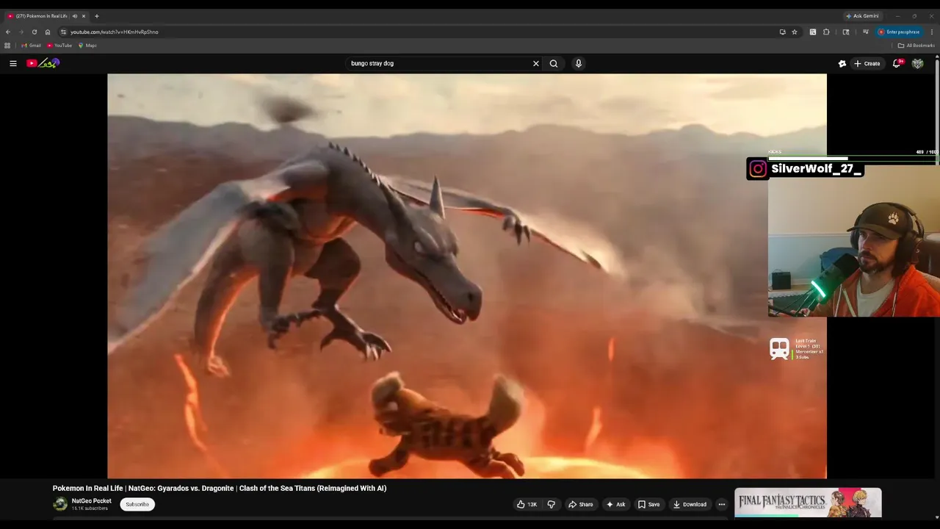
Task: Open the browser home page
Action: [x=48, y=32]
